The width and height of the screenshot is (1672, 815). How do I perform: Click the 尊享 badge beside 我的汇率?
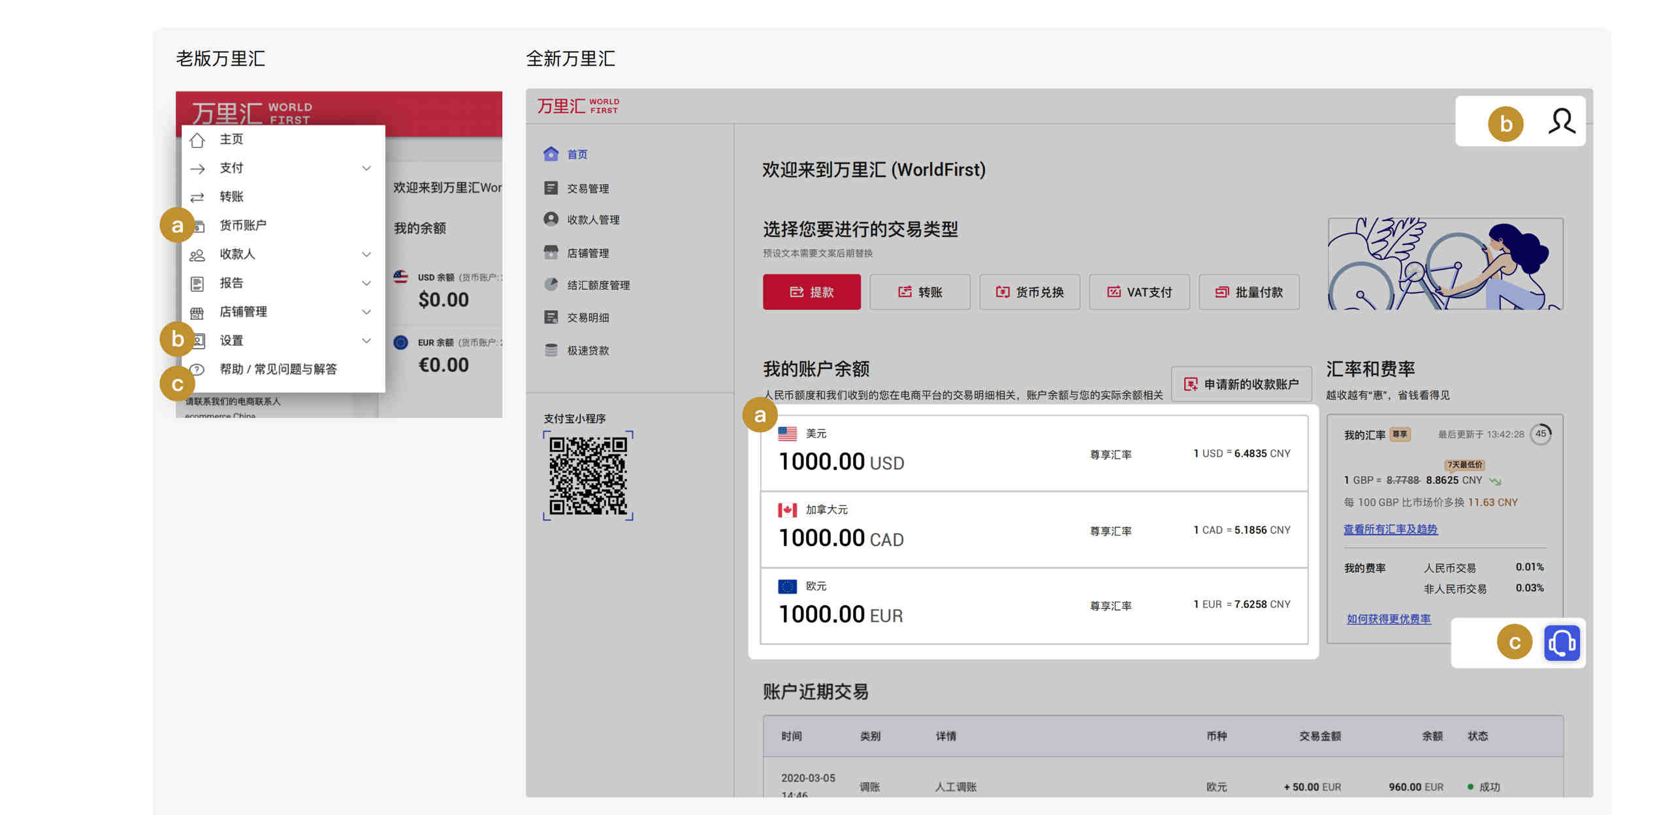click(x=1400, y=434)
